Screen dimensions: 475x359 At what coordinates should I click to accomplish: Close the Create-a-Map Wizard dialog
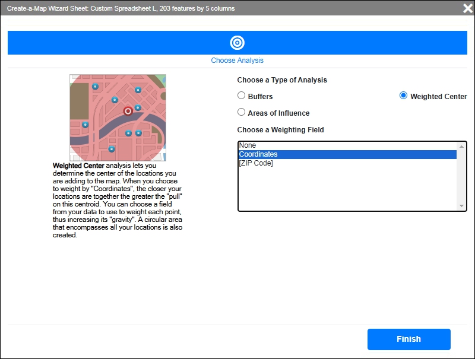pyautogui.click(x=467, y=8)
